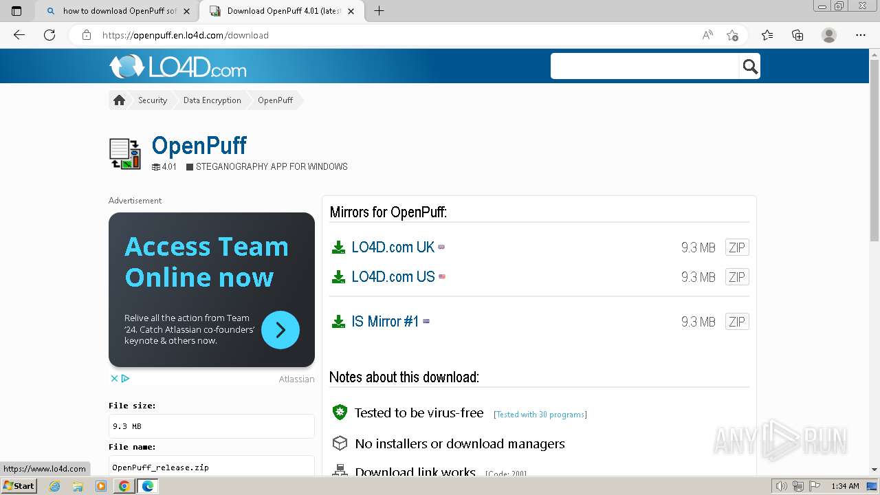Download from LO4D.com US mirror
880x495 pixels.
pyautogui.click(x=393, y=277)
